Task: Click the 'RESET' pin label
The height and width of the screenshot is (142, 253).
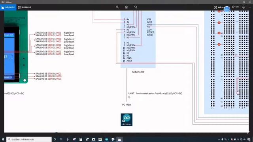Action: (x=150, y=32)
